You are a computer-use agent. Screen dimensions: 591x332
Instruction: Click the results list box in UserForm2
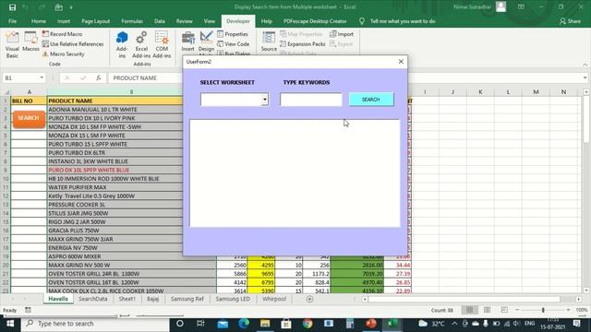tap(295, 173)
